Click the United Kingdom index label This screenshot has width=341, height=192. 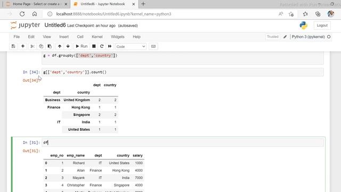(77, 100)
